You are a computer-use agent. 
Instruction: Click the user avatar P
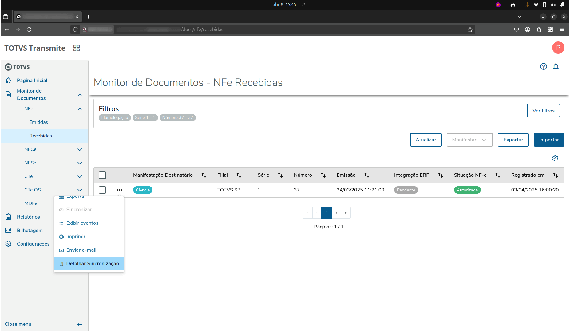tap(558, 48)
